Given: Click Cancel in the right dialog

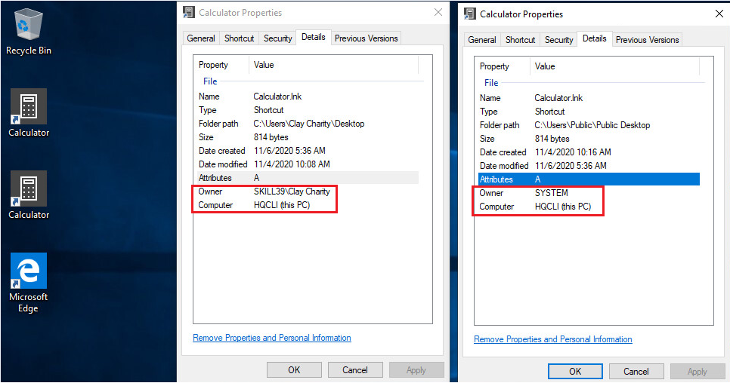Looking at the screenshot, I should [636, 372].
